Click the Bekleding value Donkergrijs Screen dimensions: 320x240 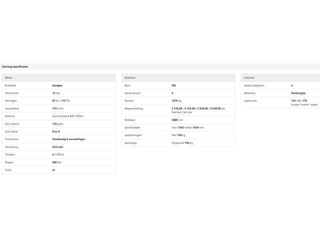pos(298,93)
